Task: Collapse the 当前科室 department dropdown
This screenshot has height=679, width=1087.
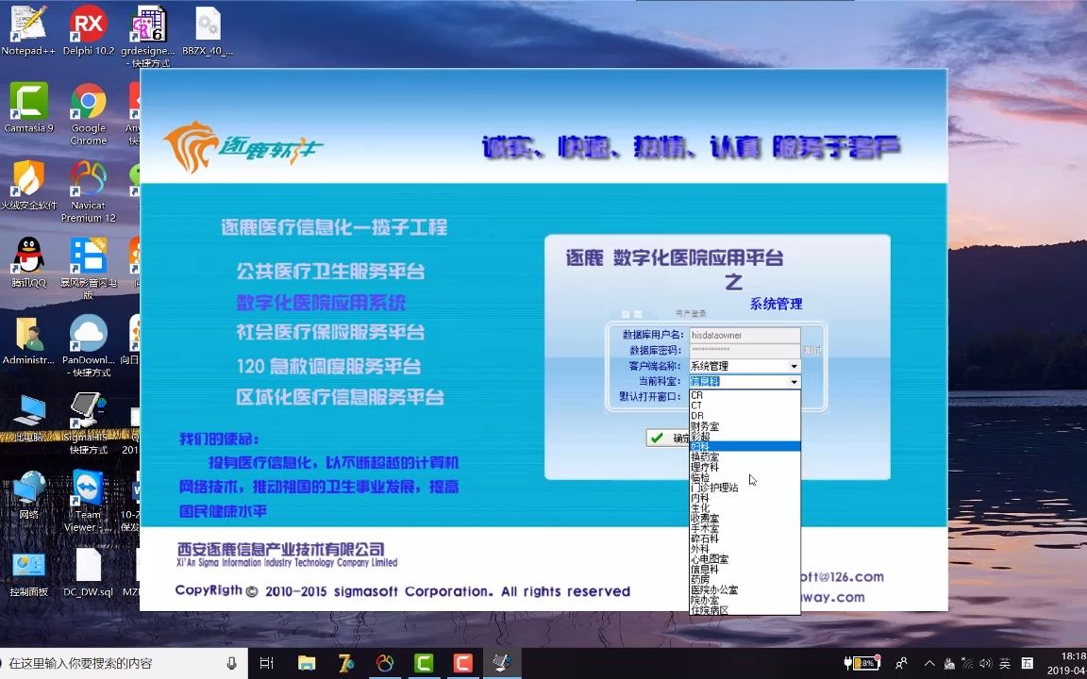Action: pos(794,381)
